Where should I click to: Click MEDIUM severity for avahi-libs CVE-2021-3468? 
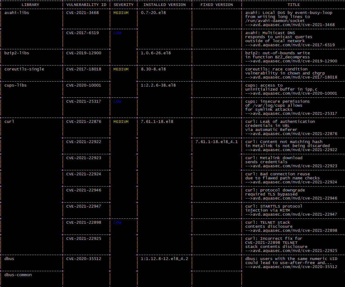121,13
